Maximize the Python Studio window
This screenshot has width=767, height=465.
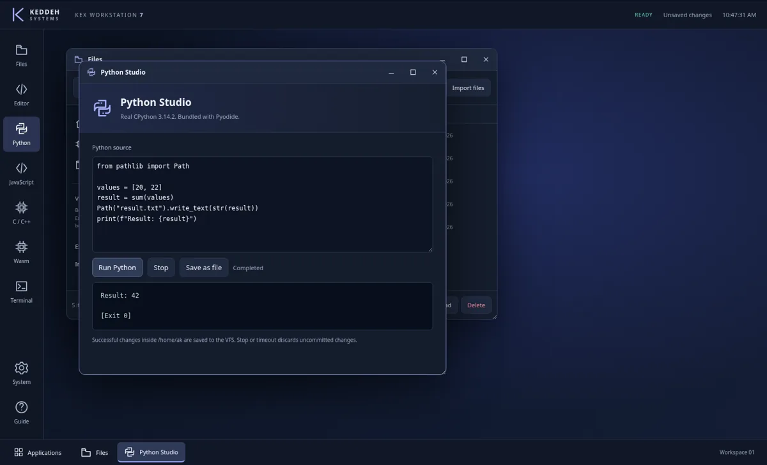[x=413, y=72]
